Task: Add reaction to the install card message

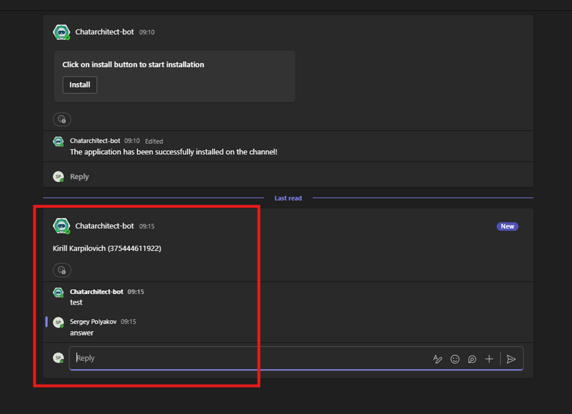Action: (62, 120)
